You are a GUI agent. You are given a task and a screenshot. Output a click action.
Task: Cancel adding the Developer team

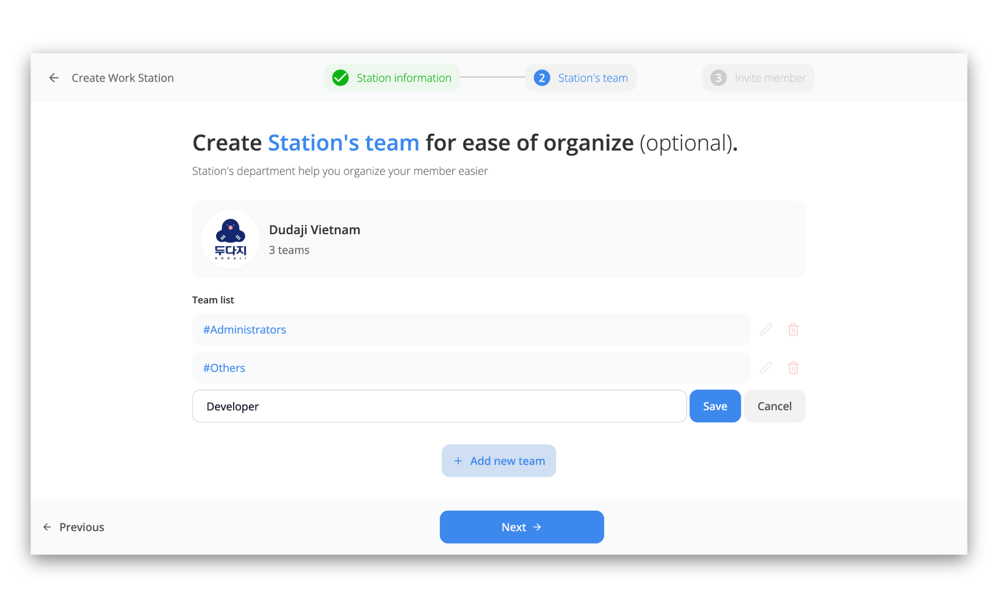click(774, 406)
